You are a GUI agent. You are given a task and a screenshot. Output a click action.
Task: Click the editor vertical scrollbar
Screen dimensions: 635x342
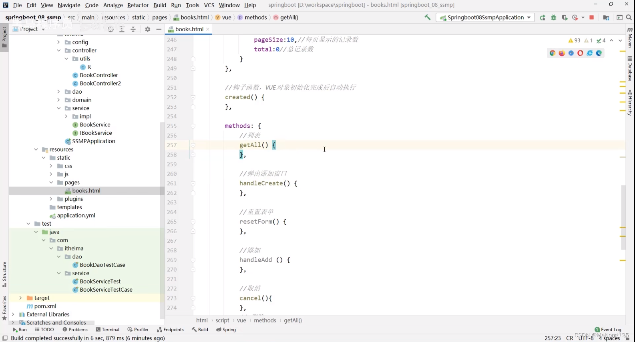(623, 217)
